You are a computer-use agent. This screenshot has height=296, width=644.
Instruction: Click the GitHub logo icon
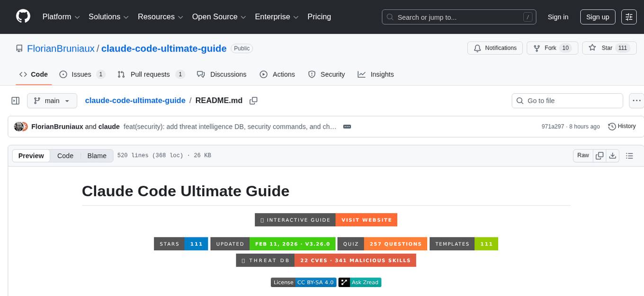tap(23, 17)
